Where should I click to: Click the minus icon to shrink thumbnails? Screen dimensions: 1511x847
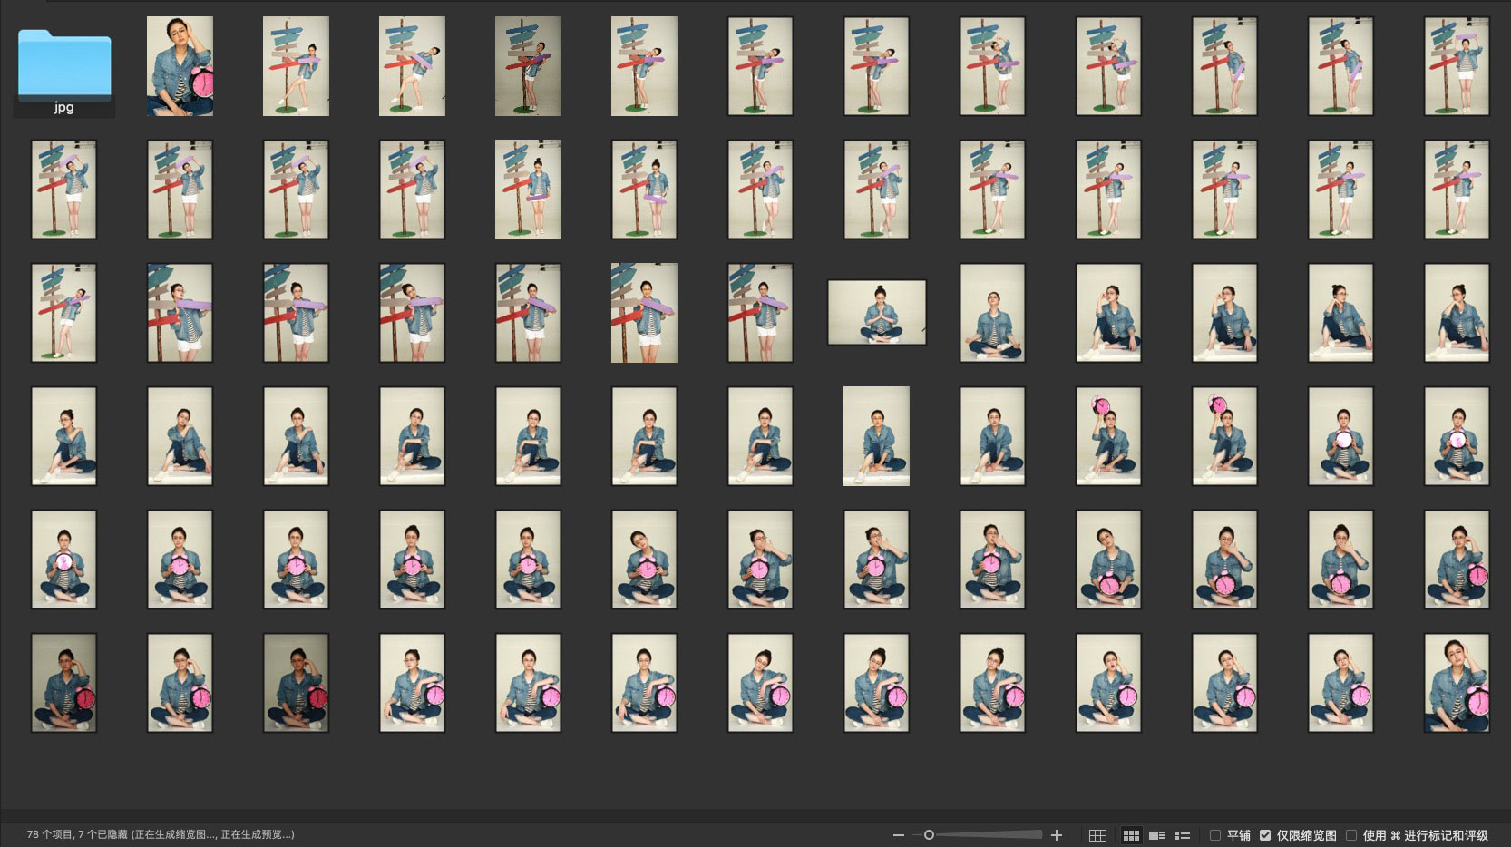(898, 835)
